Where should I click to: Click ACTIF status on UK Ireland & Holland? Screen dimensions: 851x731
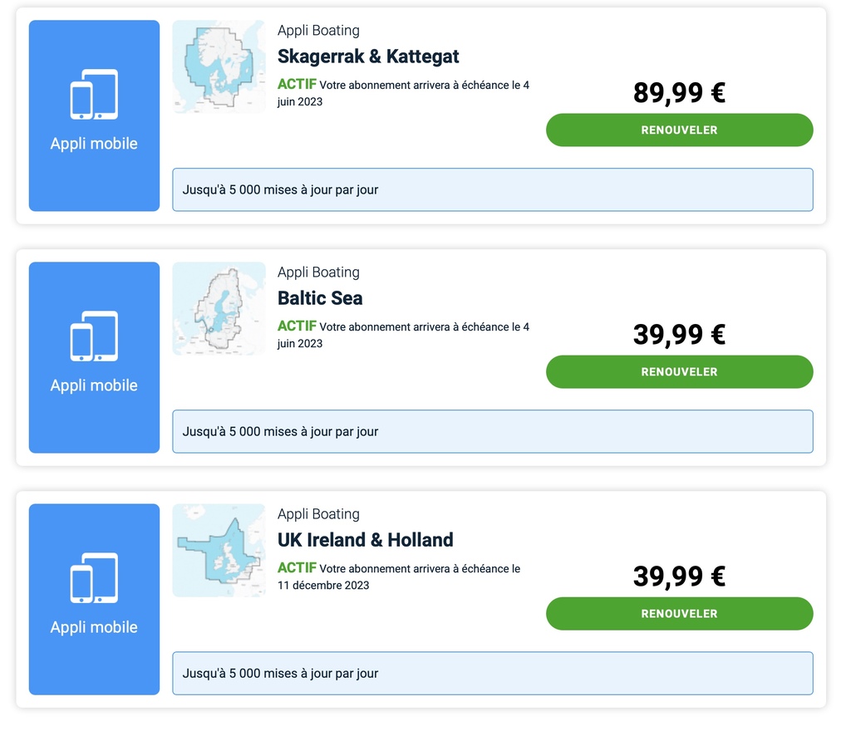point(297,568)
